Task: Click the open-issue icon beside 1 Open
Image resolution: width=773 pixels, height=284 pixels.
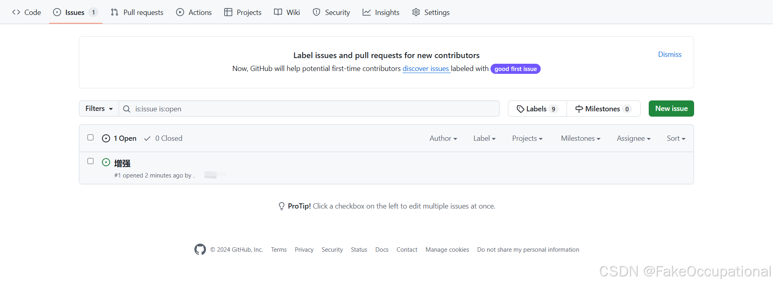Action: click(x=106, y=138)
